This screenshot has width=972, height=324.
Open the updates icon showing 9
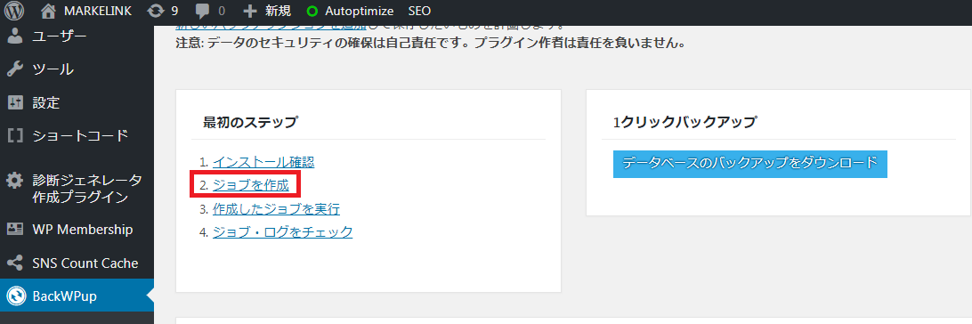[156, 11]
